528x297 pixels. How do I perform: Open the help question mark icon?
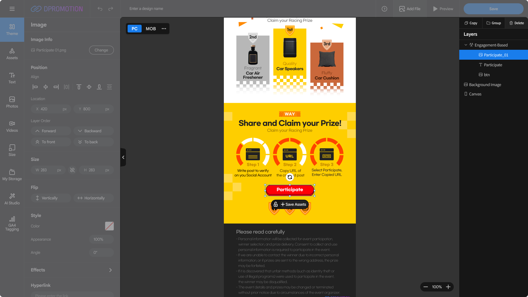(384, 9)
